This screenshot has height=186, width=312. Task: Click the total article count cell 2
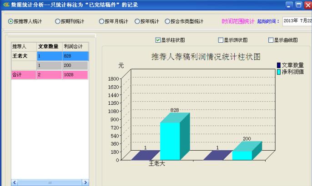[50, 75]
